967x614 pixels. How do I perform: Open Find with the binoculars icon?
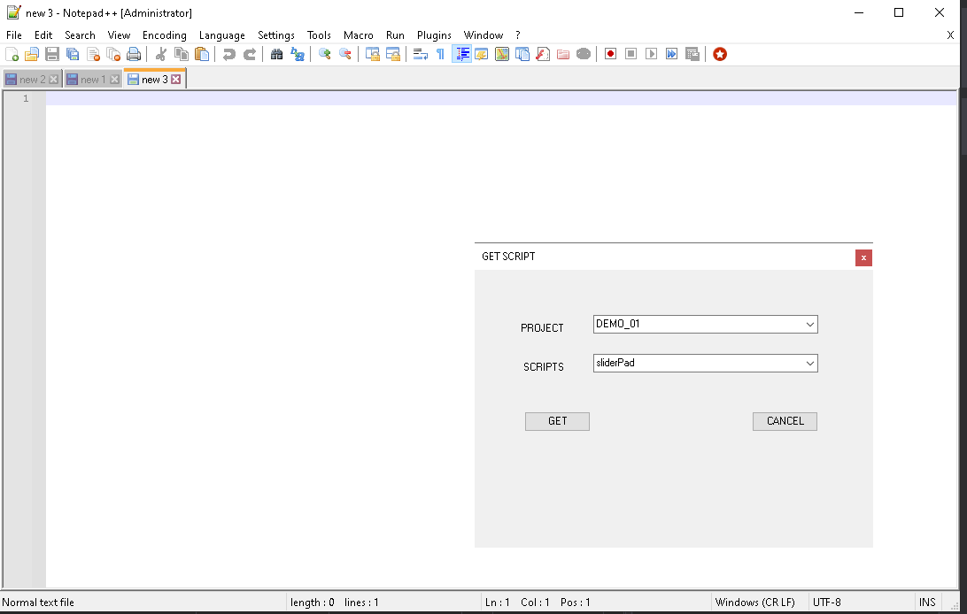click(277, 54)
